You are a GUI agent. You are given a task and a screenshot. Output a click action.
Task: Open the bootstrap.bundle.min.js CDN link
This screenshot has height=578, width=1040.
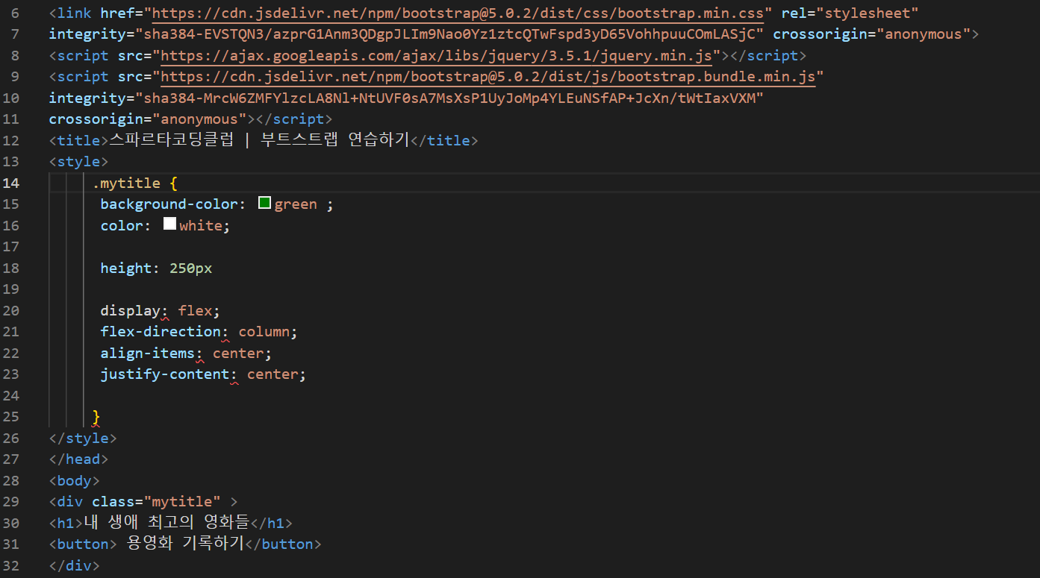point(488,77)
